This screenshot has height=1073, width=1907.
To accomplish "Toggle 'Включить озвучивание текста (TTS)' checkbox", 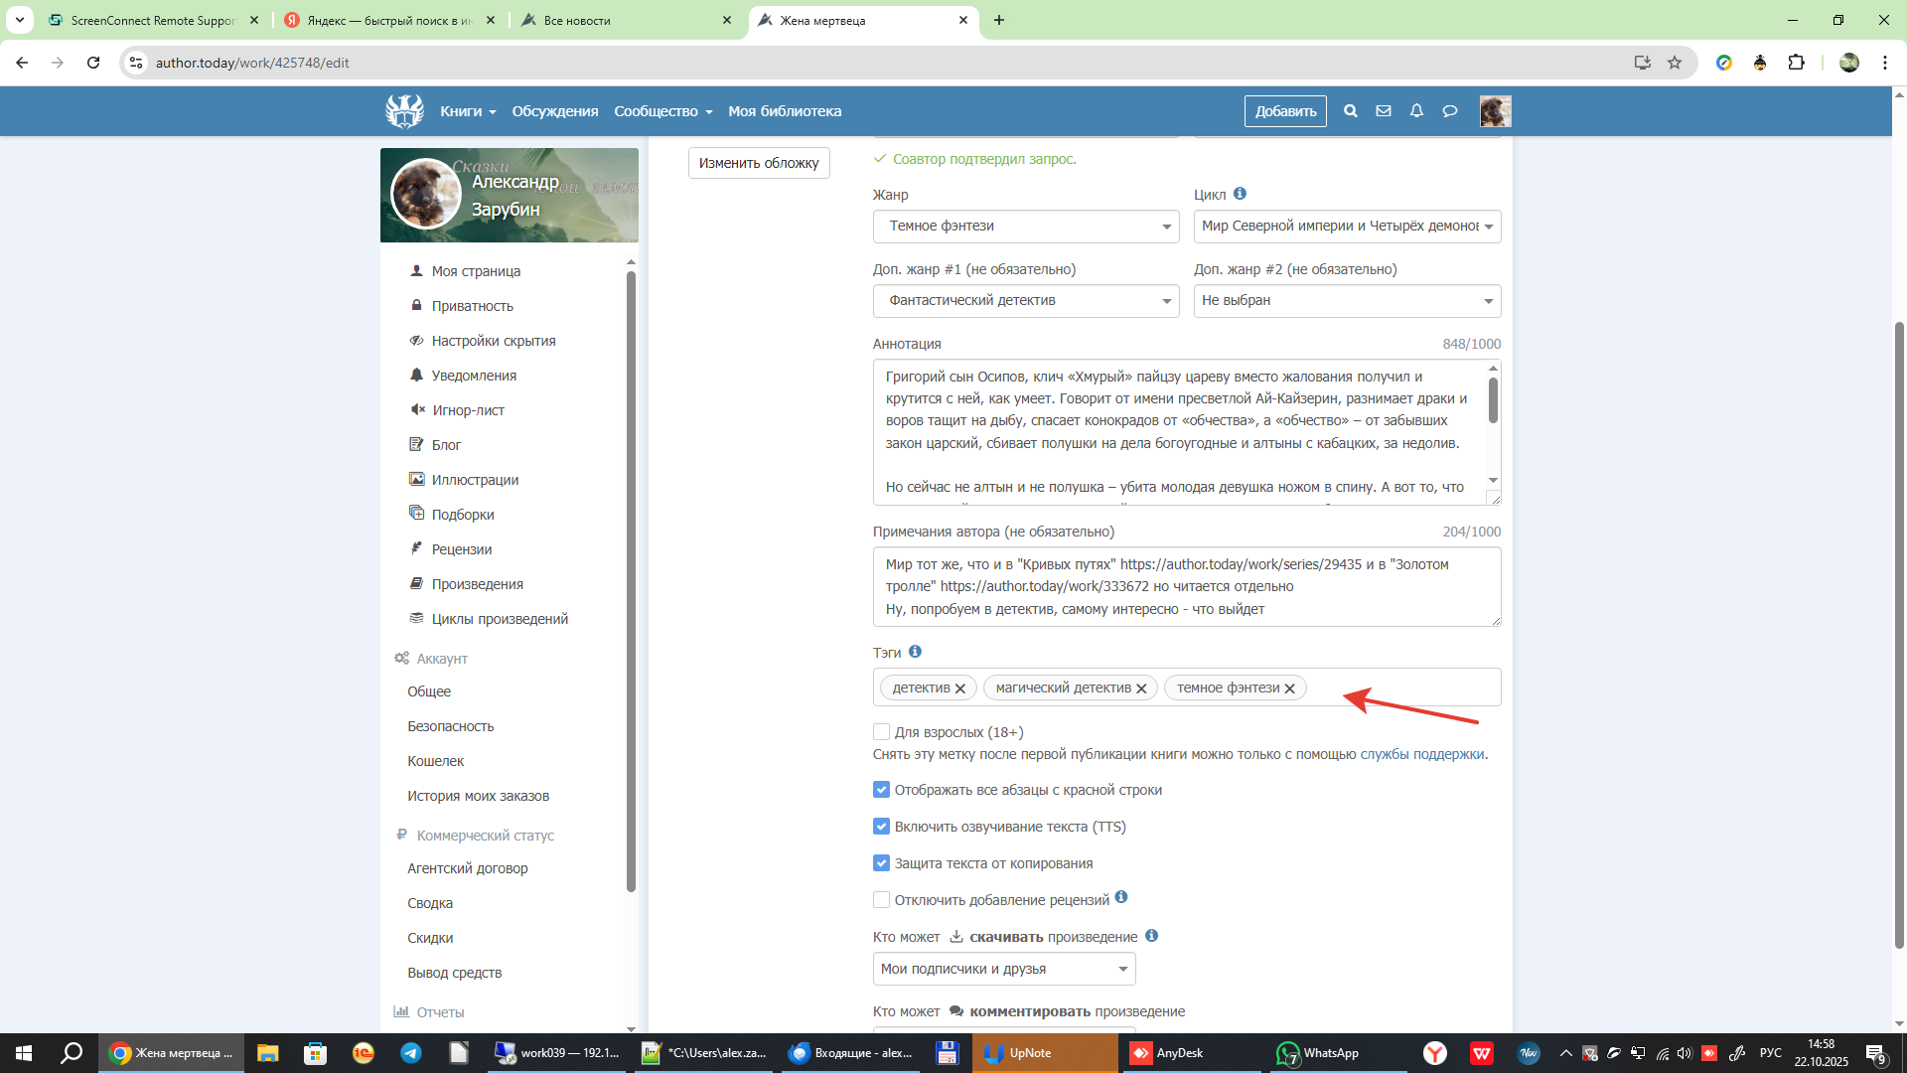I will [881, 827].
